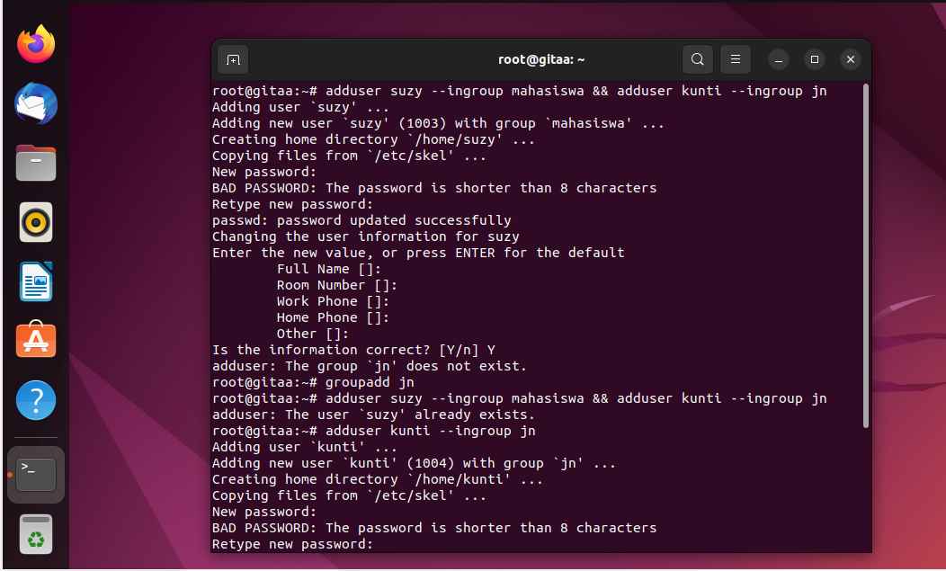Select the Terminal icon in dock
Image resolution: width=946 pixels, height=571 pixels.
point(36,475)
